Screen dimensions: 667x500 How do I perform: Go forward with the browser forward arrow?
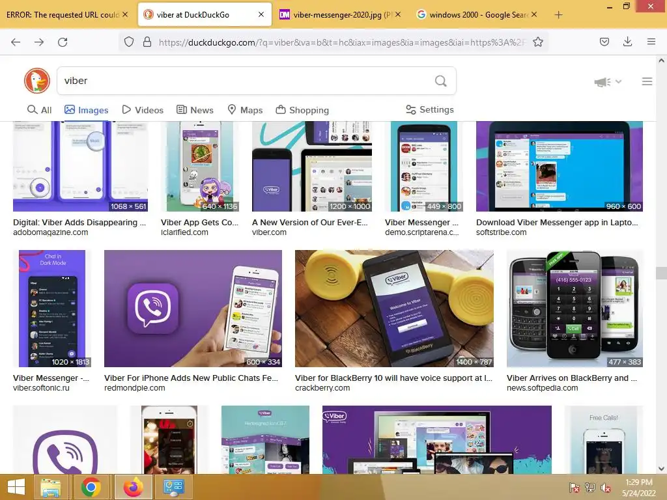tap(38, 42)
